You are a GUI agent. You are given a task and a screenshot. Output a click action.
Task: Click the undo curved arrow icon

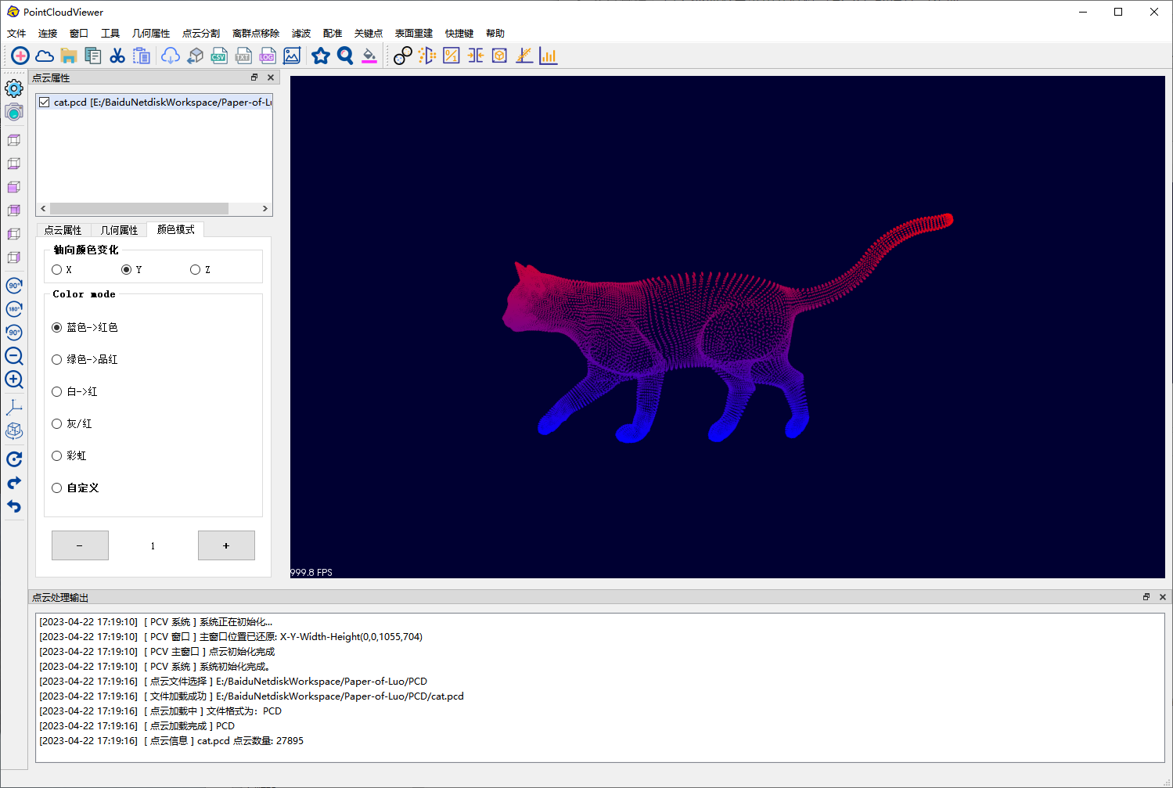14,506
